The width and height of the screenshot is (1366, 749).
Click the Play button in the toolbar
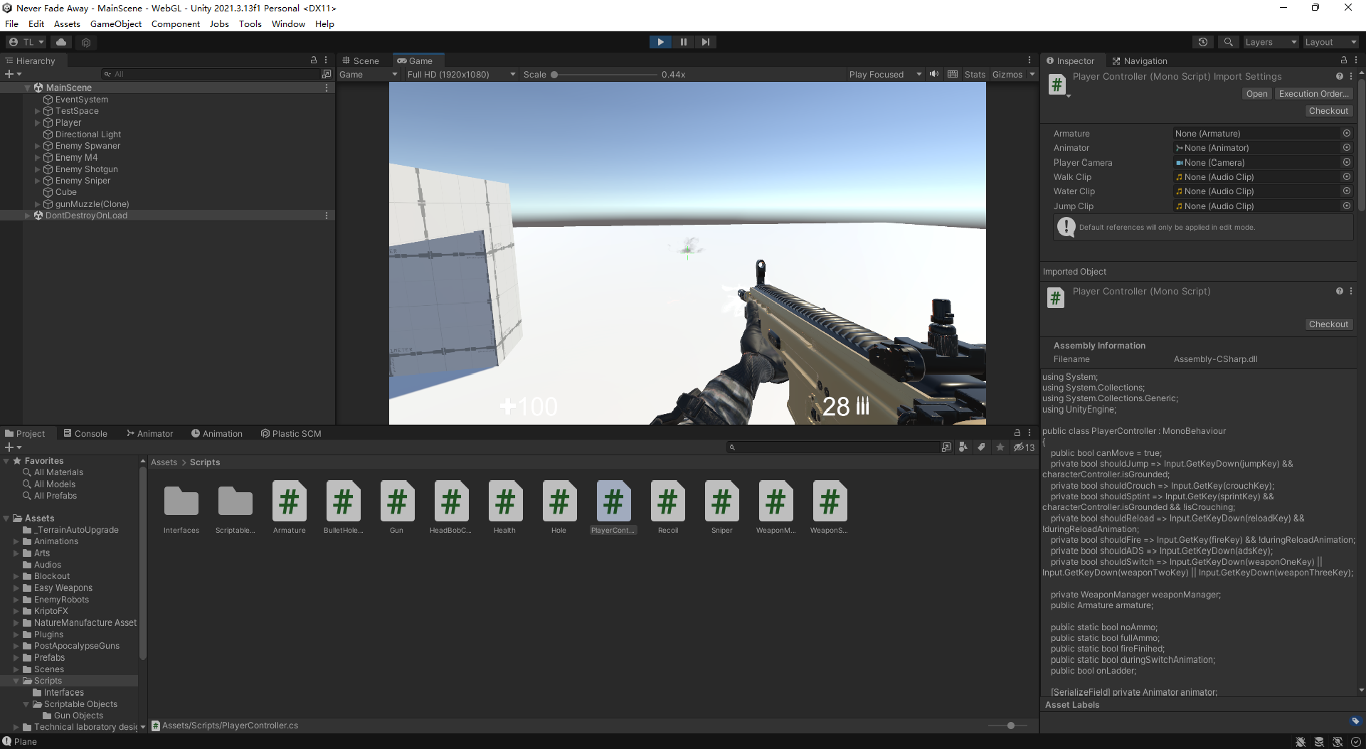(660, 42)
